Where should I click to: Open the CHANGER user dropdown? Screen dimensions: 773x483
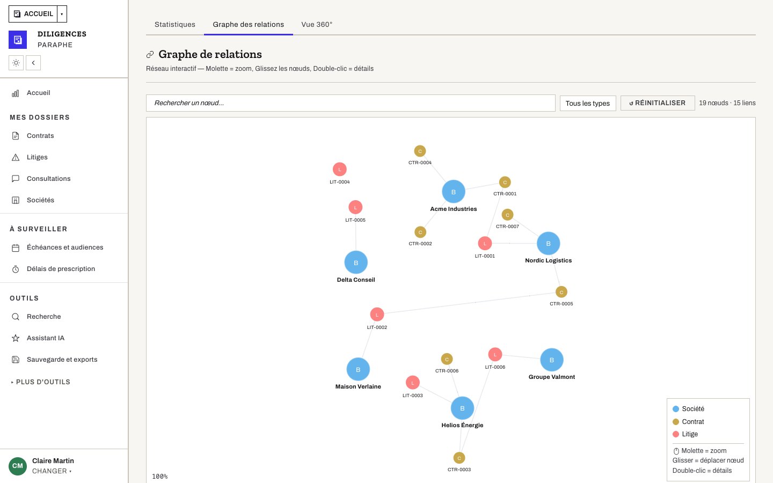point(52,471)
